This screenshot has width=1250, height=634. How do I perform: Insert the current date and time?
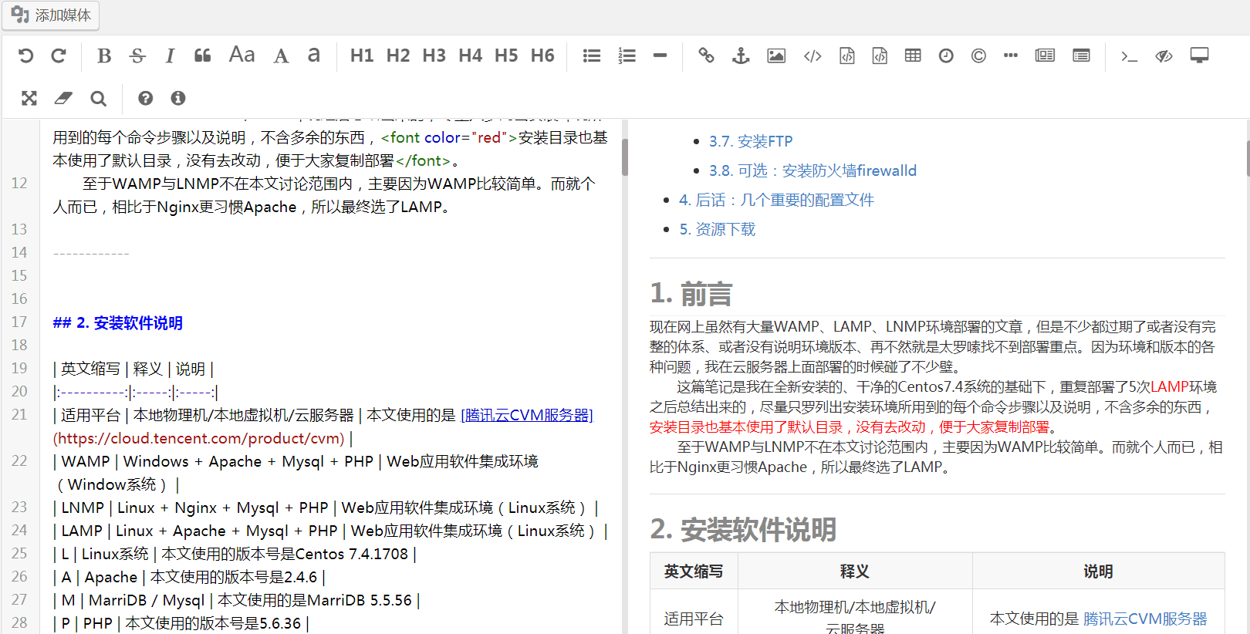(x=946, y=56)
